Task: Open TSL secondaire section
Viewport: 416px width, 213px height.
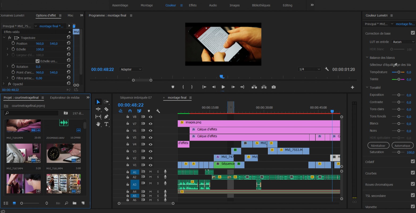Action: (375, 196)
